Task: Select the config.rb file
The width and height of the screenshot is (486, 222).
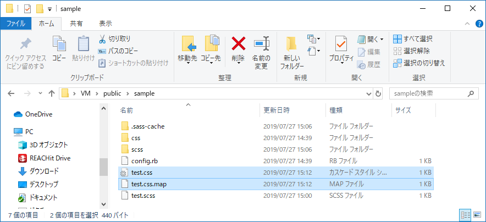Action: (x=276, y=161)
